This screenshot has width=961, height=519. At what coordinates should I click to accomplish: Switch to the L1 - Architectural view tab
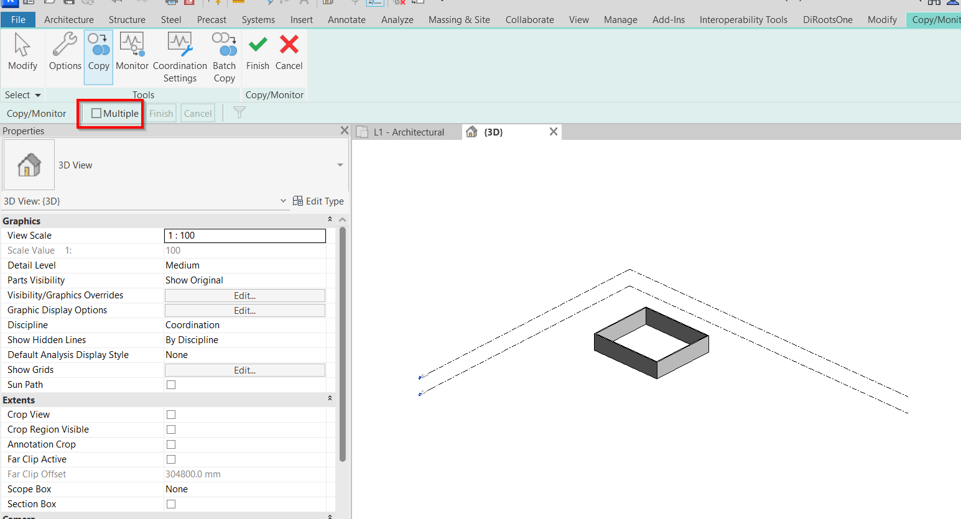point(408,132)
